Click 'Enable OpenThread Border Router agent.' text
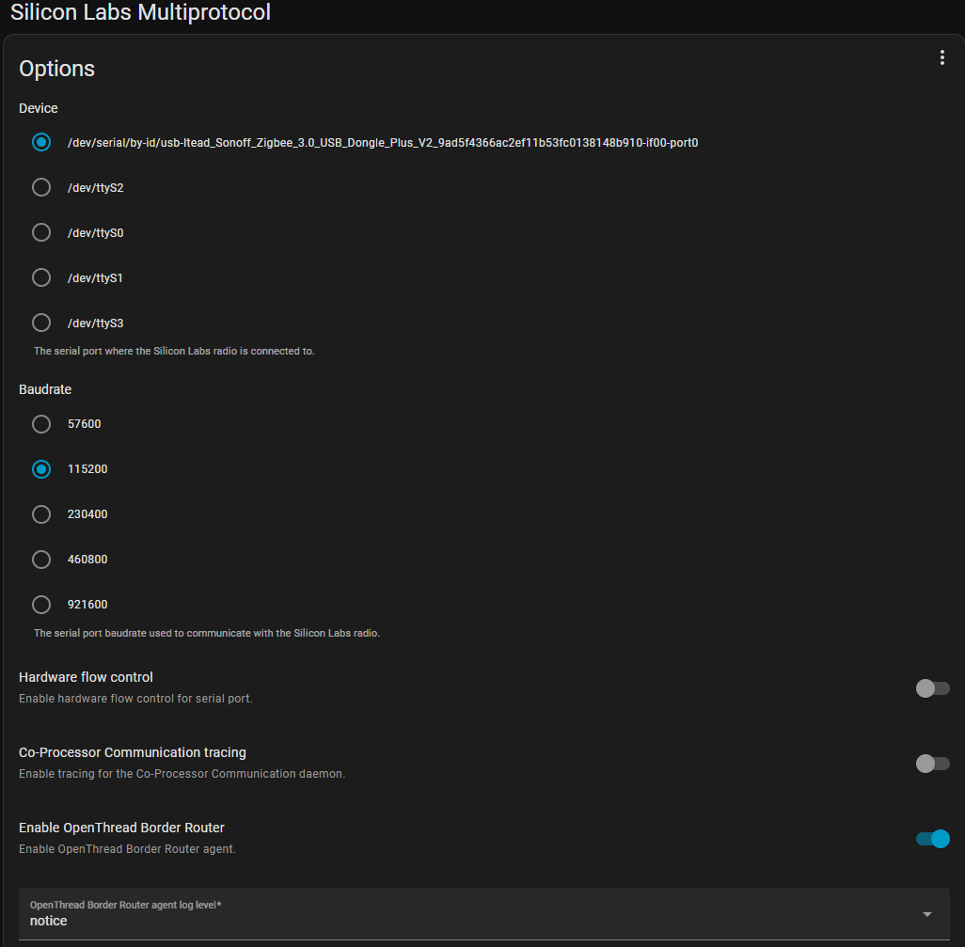Viewport: 965px width, 947px height. [x=127, y=849]
